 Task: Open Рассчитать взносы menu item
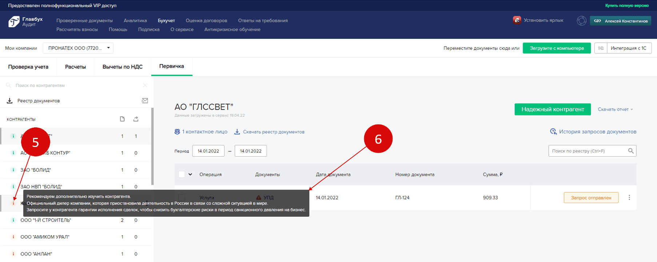77,29
